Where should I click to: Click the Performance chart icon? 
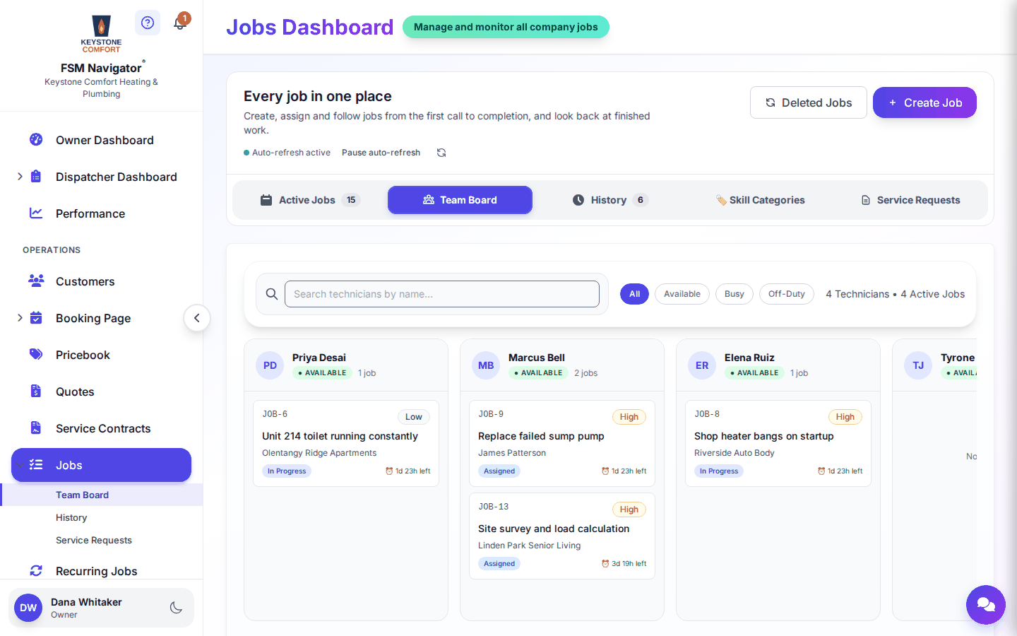point(36,213)
